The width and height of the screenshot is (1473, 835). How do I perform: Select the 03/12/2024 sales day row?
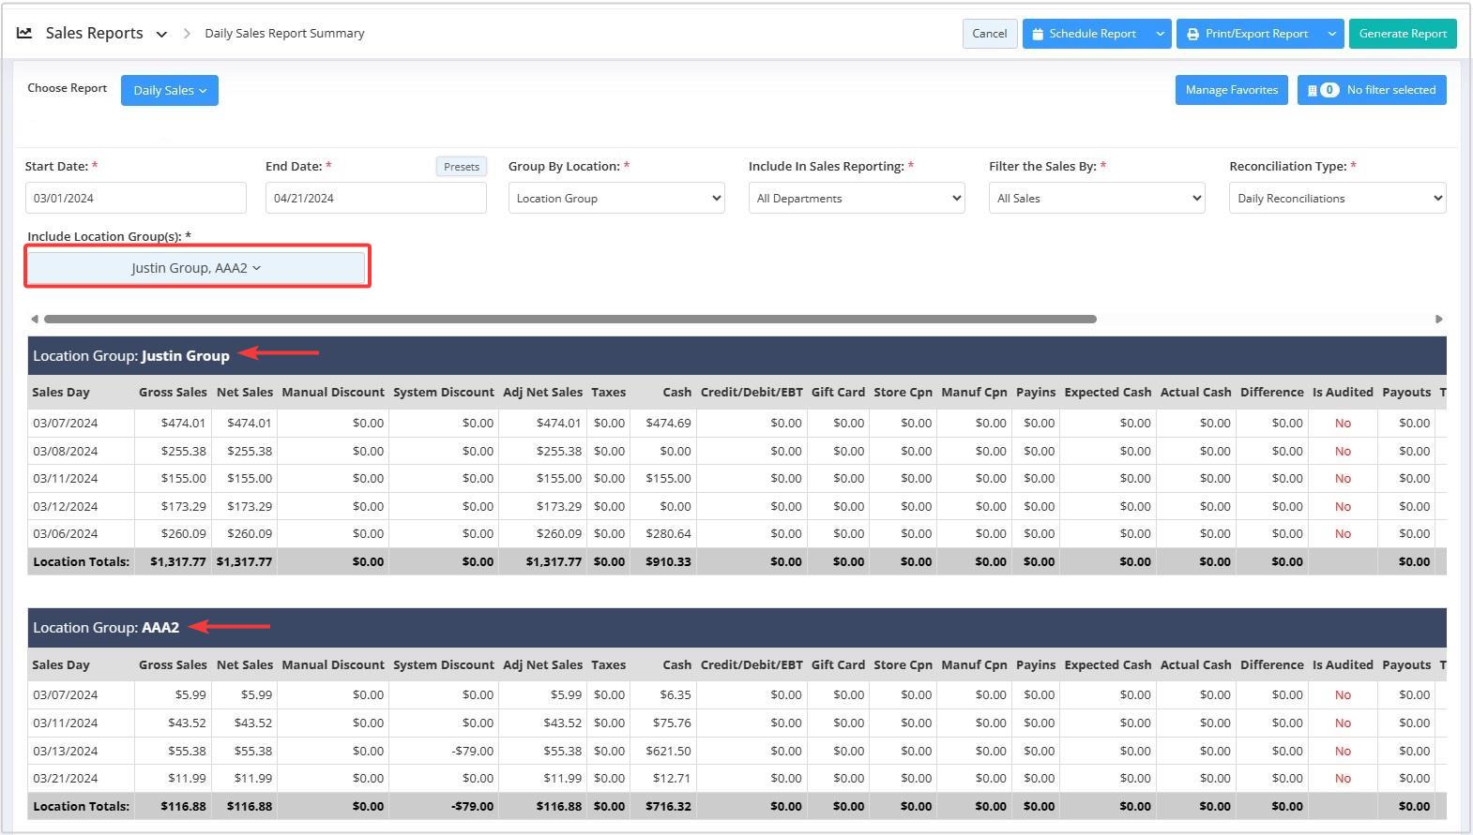coord(736,506)
